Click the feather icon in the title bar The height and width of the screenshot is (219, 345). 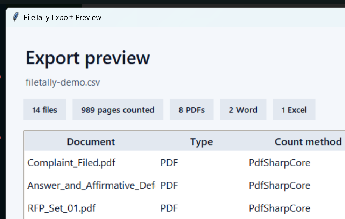click(16, 17)
